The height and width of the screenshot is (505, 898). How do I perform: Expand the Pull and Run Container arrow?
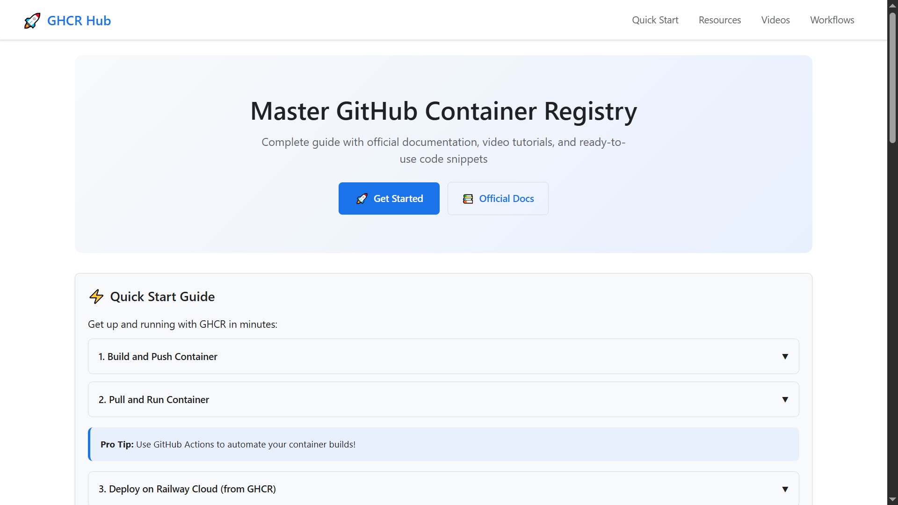[785, 400]
